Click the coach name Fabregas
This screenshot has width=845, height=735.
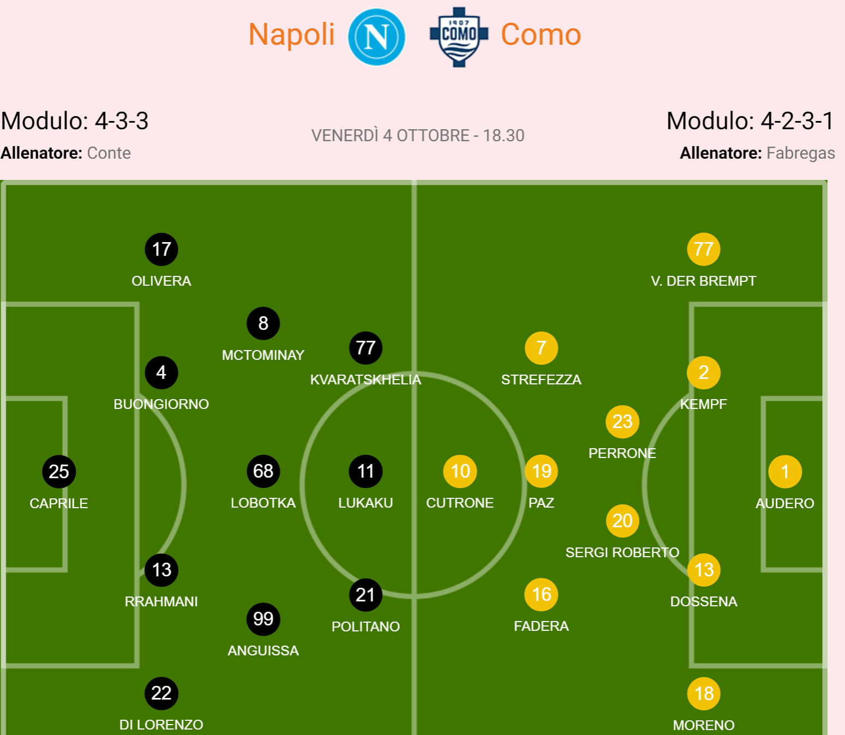tap(800, 153)
